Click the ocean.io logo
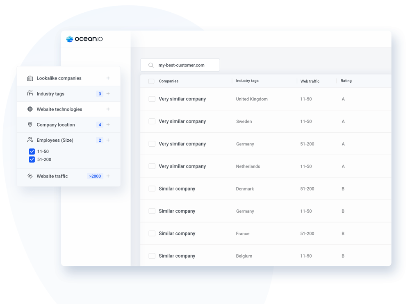 [84, 39]
